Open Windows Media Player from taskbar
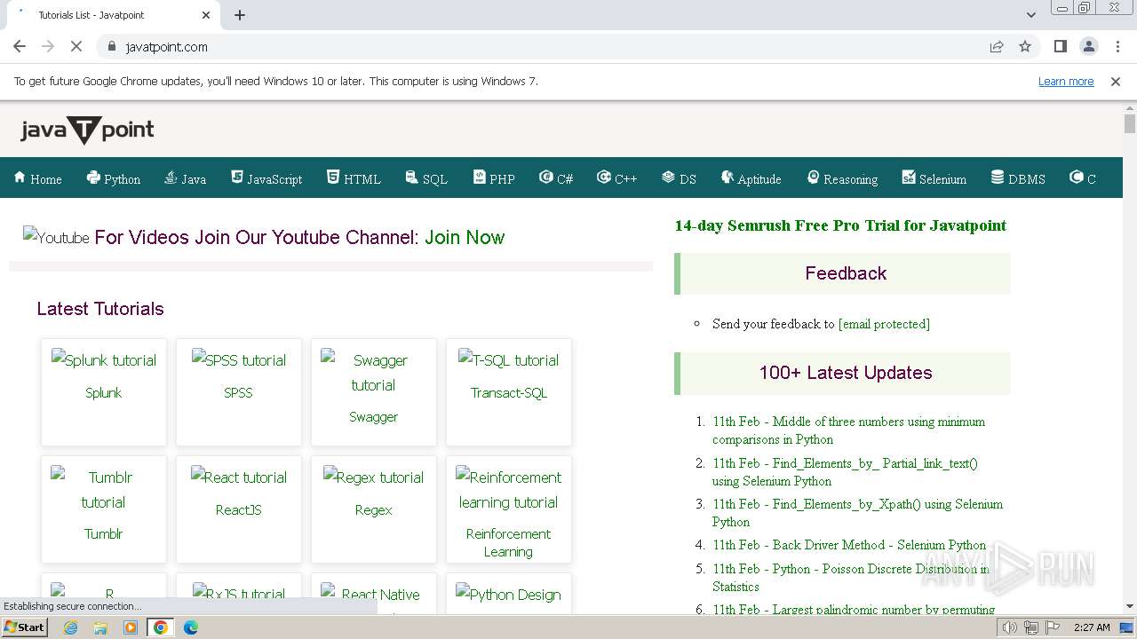 [x=131, y=627]
